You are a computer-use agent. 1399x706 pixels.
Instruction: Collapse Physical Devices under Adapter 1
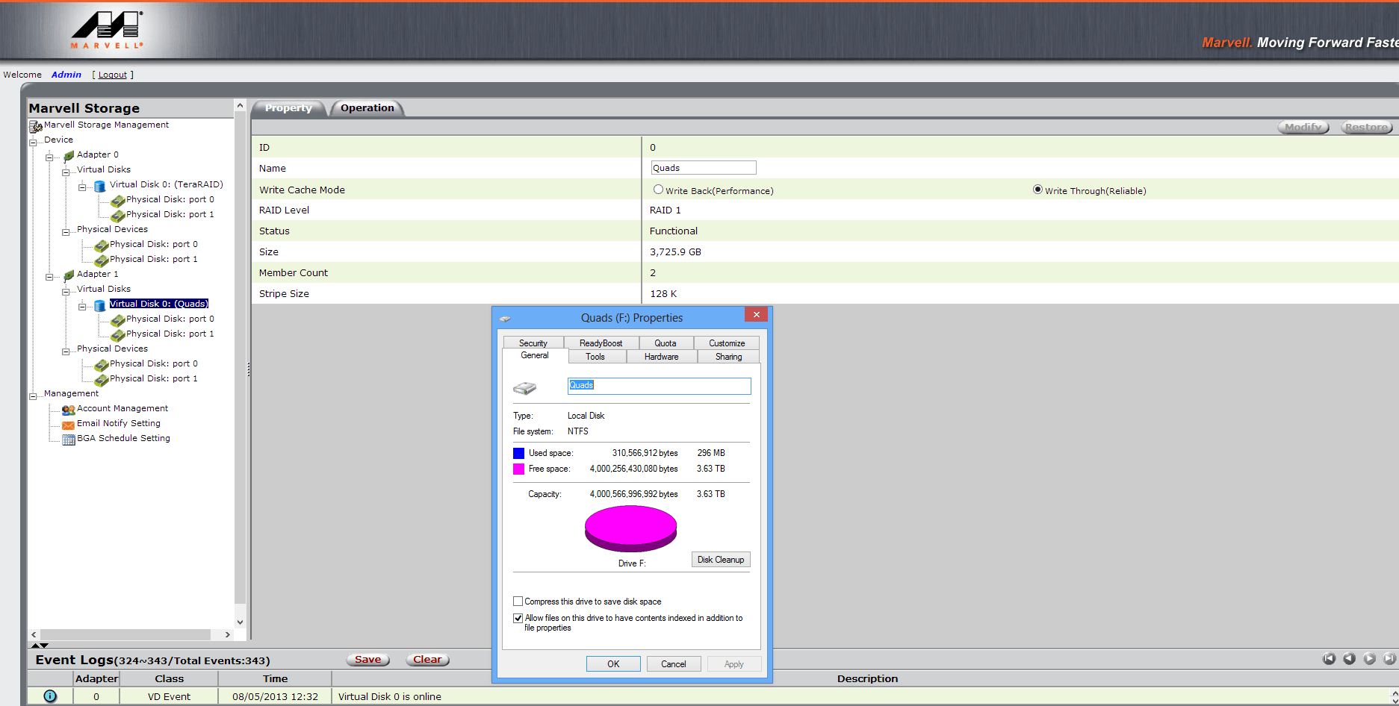pyautogui.click(x=66, y=351)
